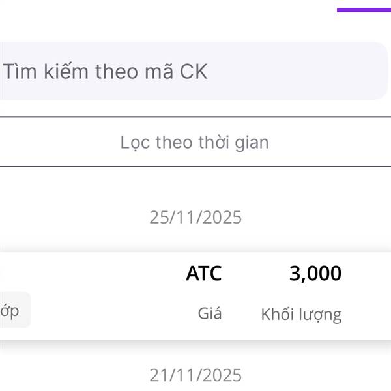Image resolution: width=391 pixels, height=391 pixels.
Task: Tap the 25/11/2025 date header
Action: tap(195, 218)
